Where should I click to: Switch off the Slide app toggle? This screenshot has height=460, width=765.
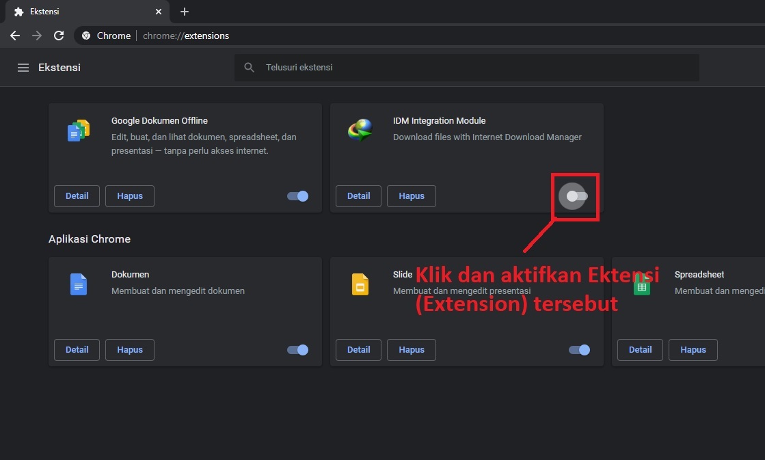[580, 350]
